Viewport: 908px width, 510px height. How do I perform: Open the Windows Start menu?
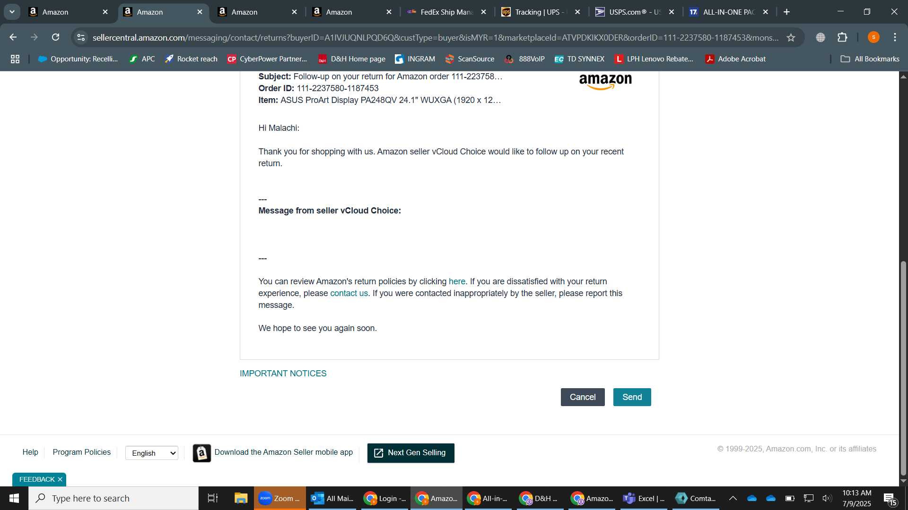(14, 498)
